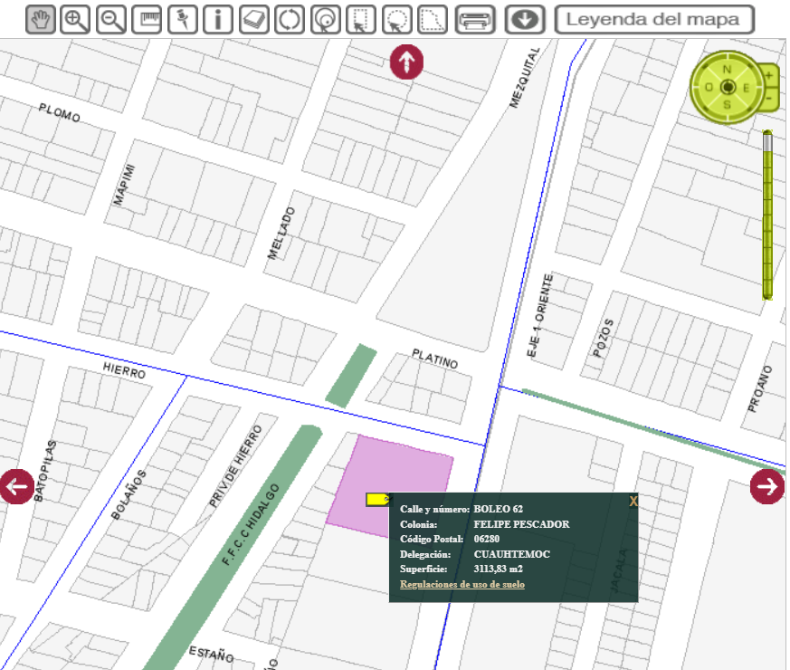This screenshot has width=790, height=670.
Task: Click the PLATINO street label
Action: coord(434,359)
